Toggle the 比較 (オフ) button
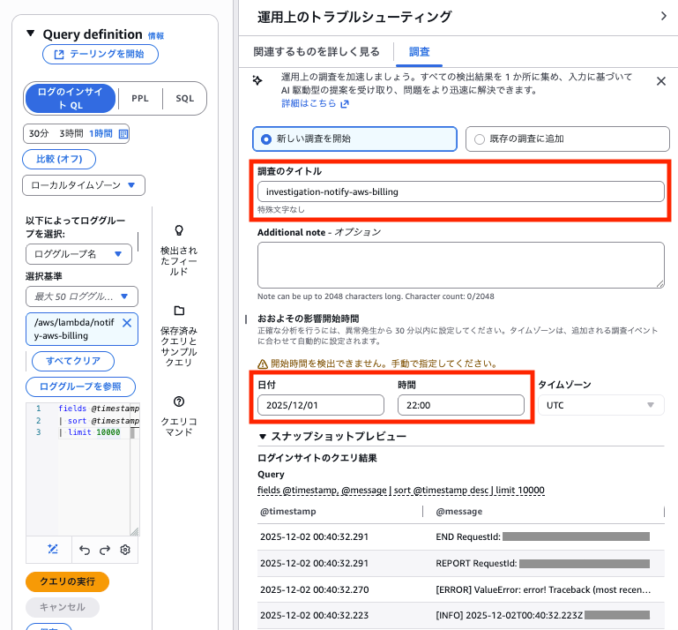 (59, 159)
